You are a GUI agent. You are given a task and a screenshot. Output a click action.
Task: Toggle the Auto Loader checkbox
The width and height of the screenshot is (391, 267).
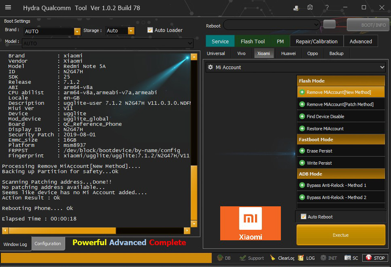(x=150, y=30)
